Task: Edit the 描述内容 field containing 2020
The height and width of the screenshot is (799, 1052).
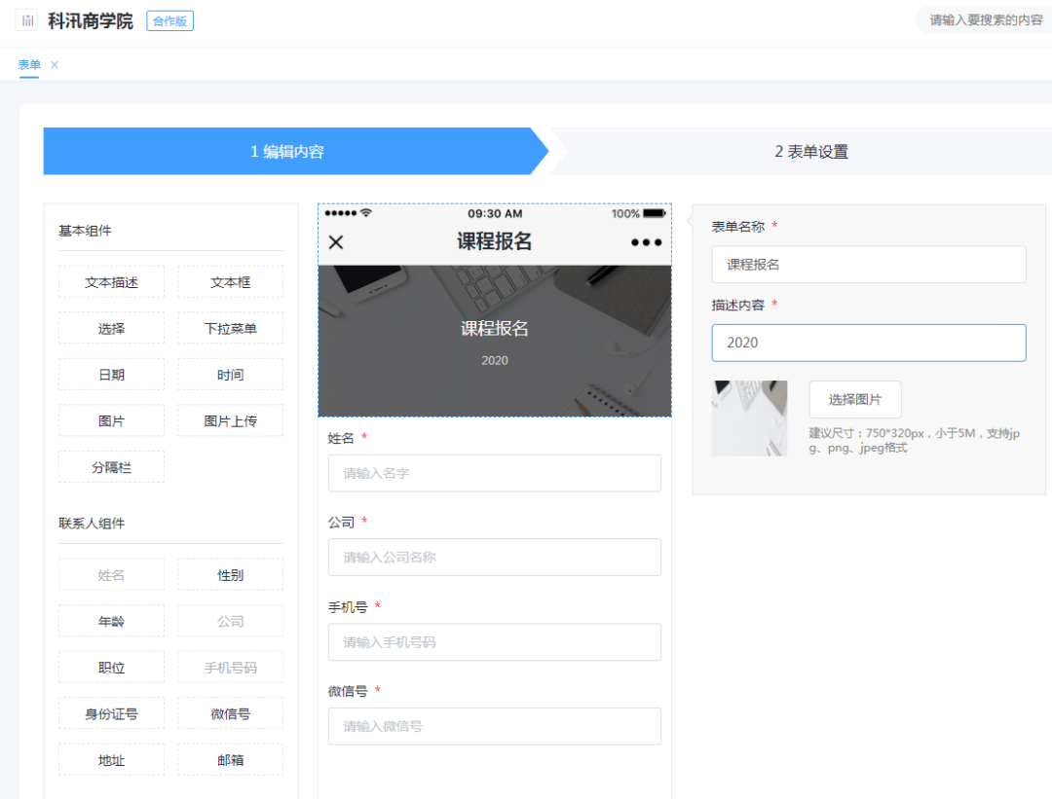Action: [x=868, y=343]
